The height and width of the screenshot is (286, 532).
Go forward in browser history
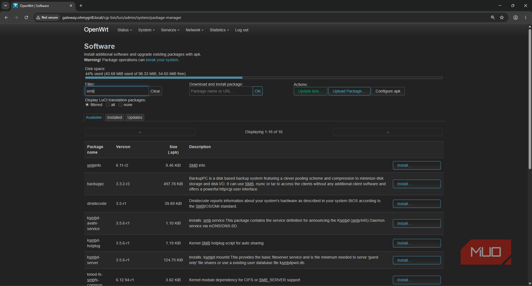coord(16,17)
